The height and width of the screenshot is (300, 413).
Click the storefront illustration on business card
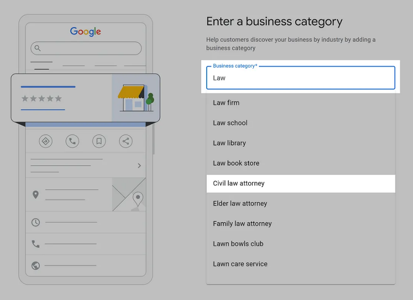136,98
